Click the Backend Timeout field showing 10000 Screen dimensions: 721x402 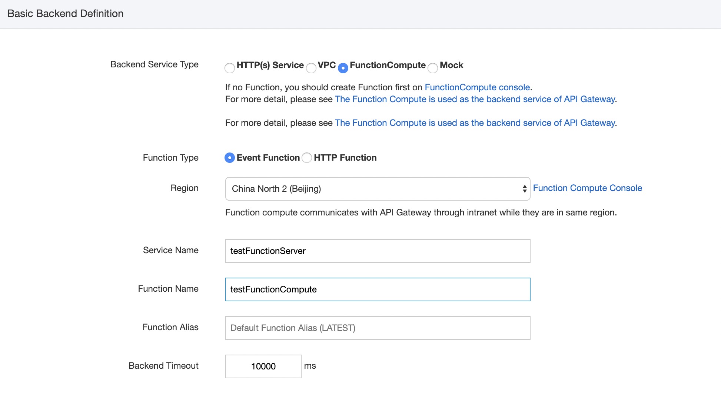point(263,366)
